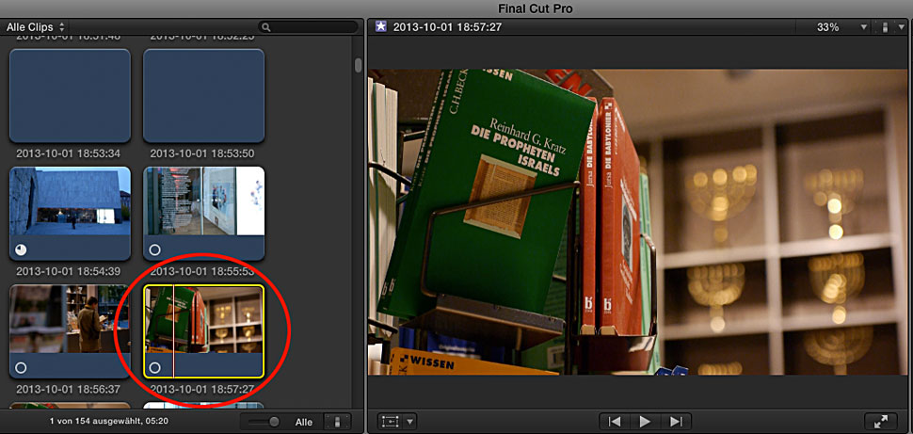913x434 pixels.
Task: Open the Alle Clips filter dropdown
Action: pos(36,27)
